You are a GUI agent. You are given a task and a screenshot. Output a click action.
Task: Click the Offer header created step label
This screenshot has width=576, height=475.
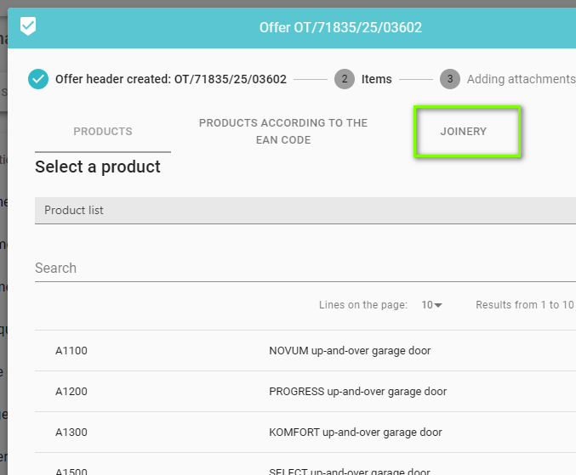pyautogui.click(x=170, y=79)
